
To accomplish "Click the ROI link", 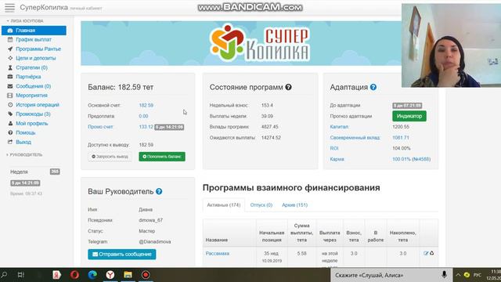I will coord(334,148).
